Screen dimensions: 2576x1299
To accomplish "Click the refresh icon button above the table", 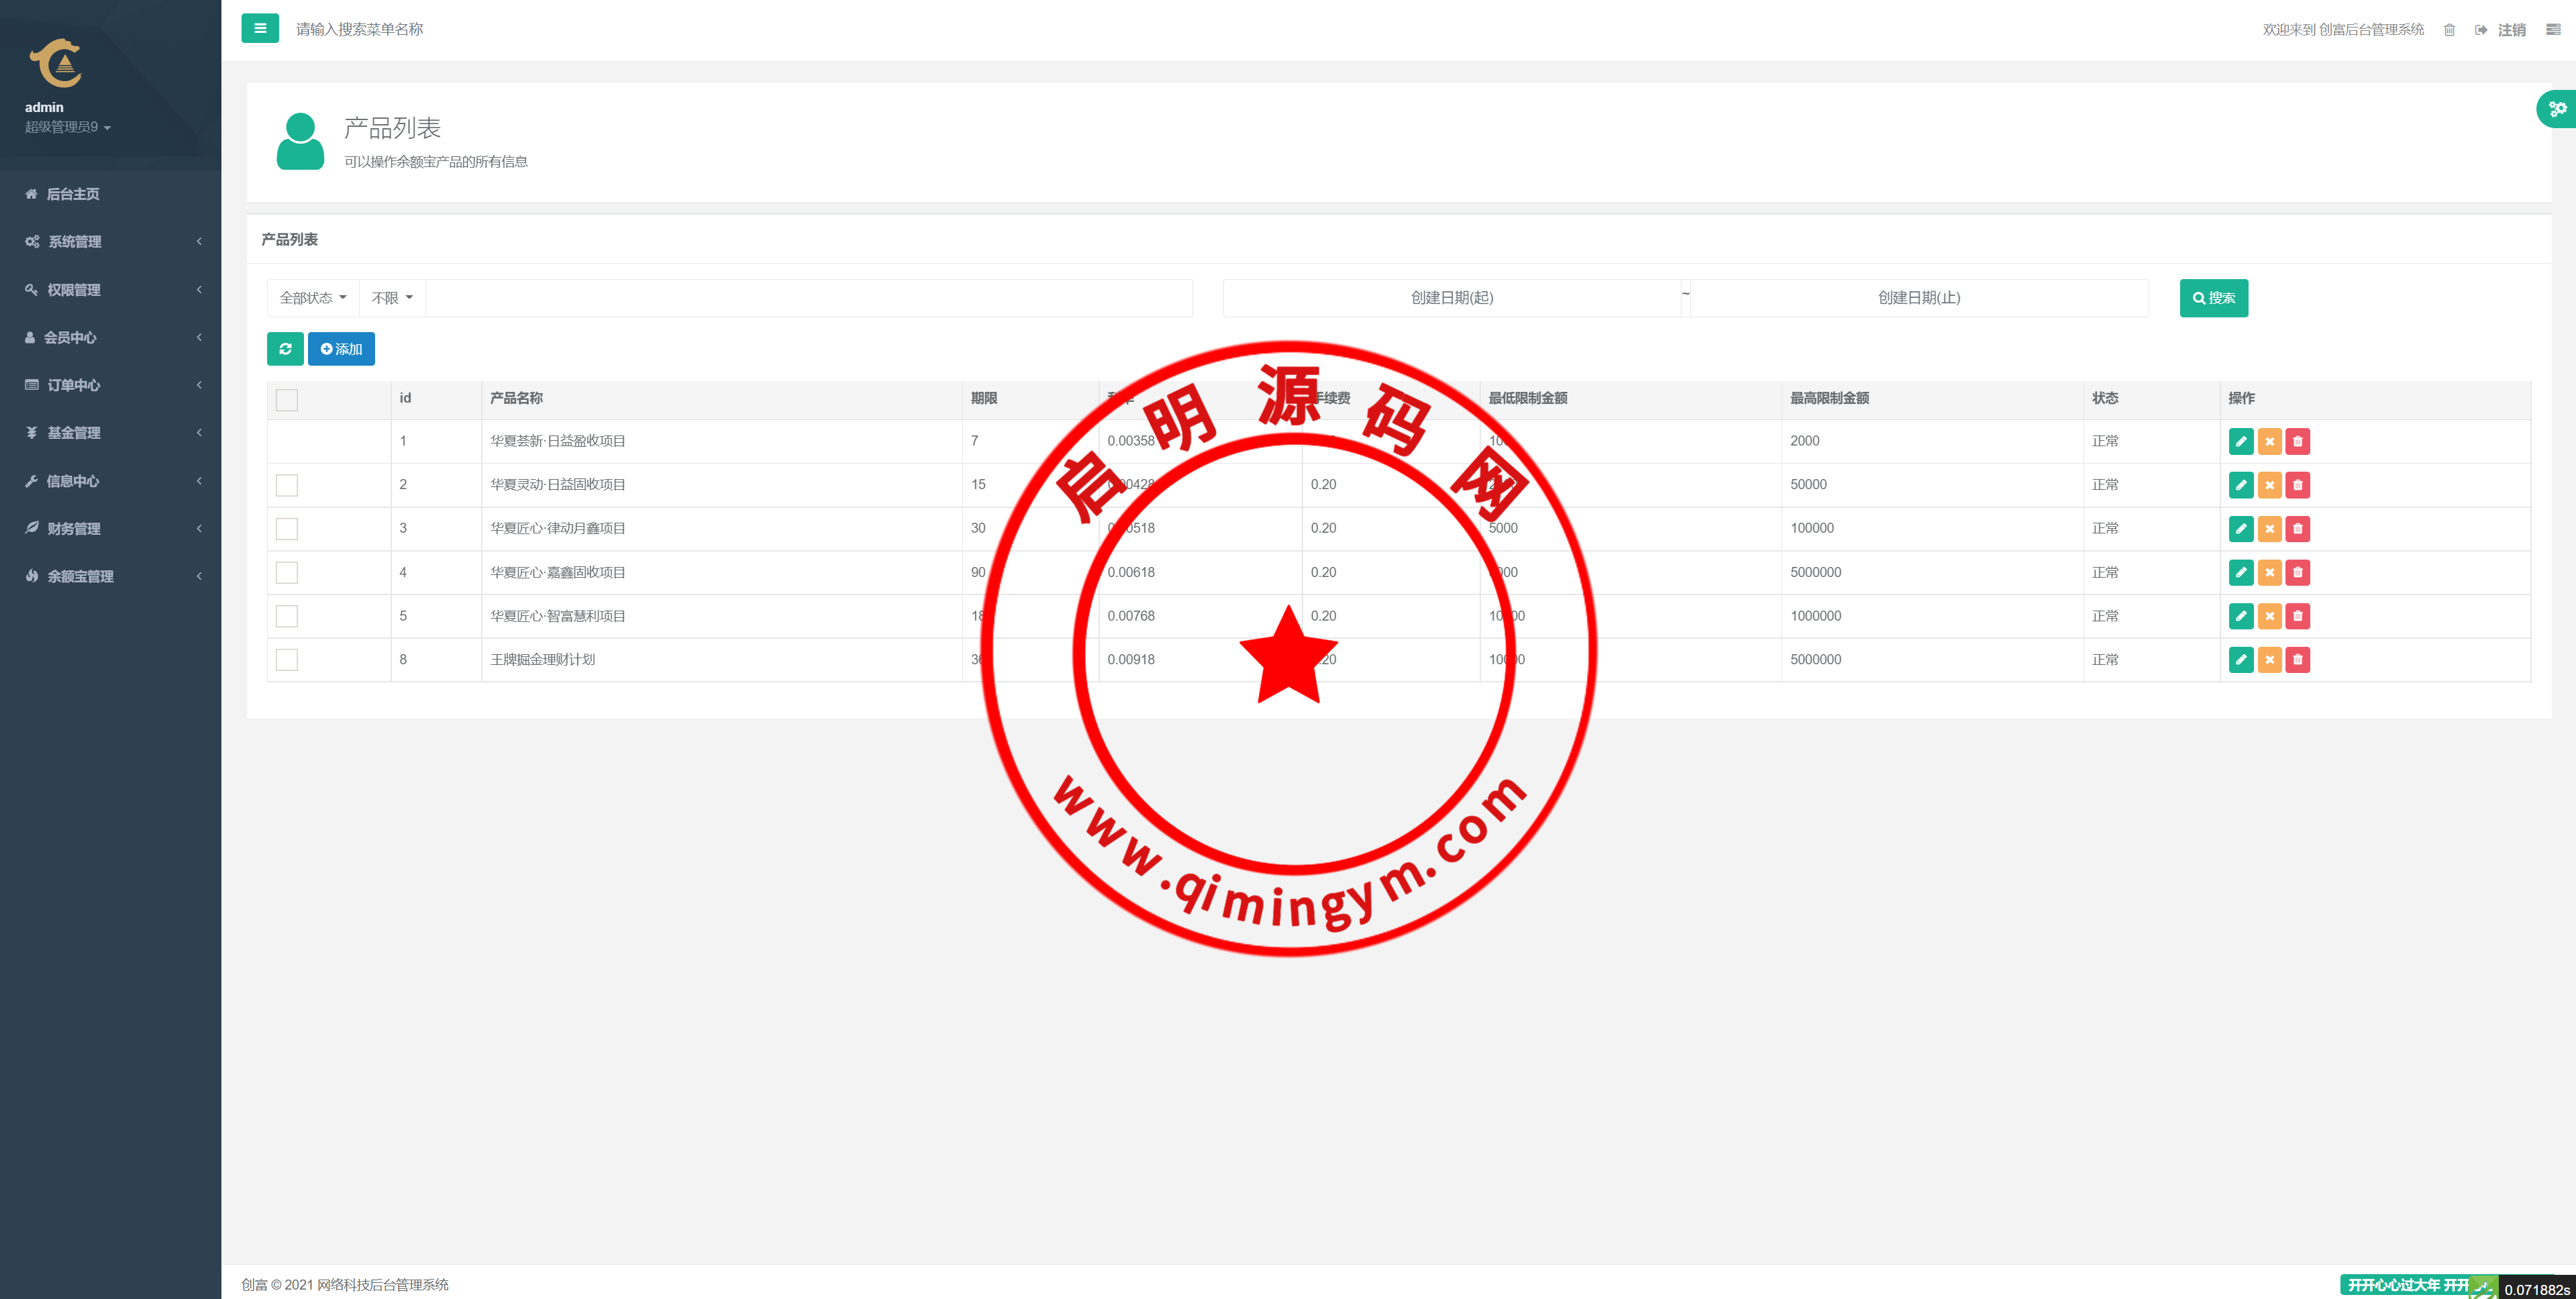I will click(285, 349).
